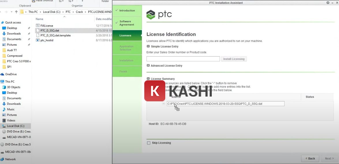Select Local Disk (C:) in sidebar
The width and height of the screenshot is (339, 164).
16,126
